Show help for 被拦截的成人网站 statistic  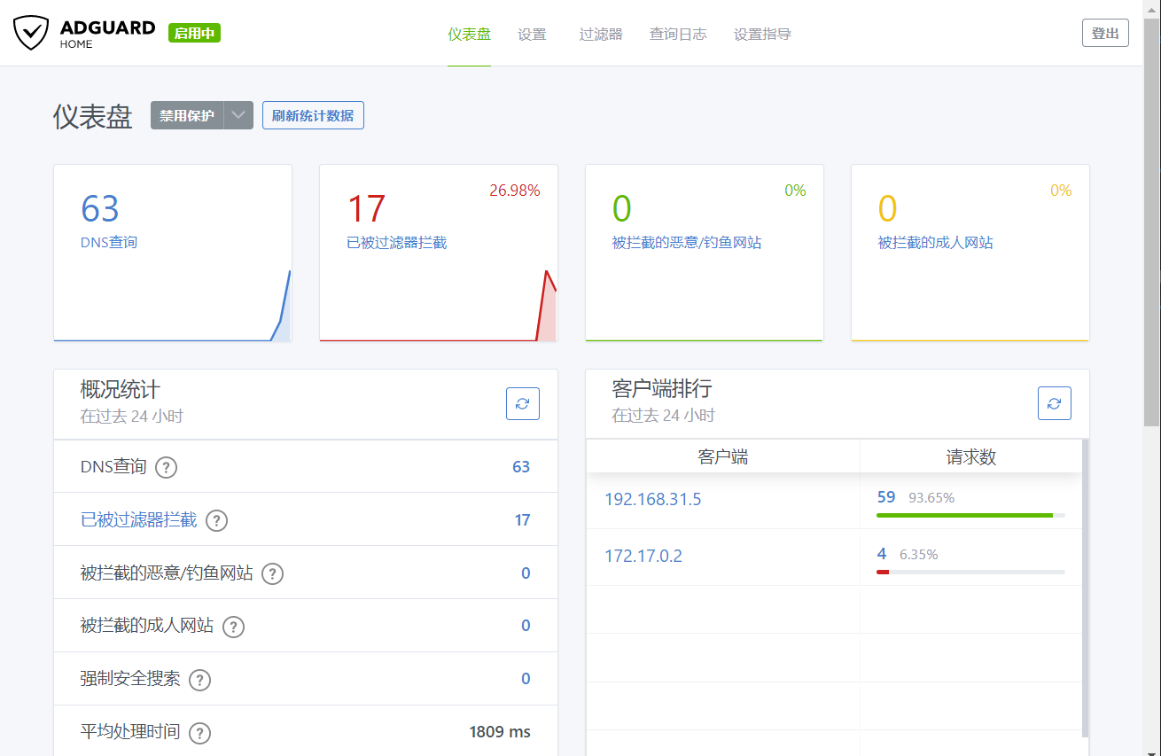click(233, 627)
